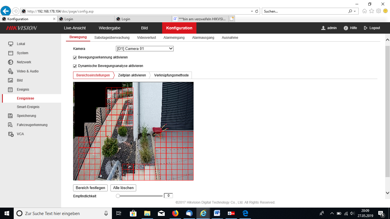Click the Netzwerk globe icon

[11, 62]
